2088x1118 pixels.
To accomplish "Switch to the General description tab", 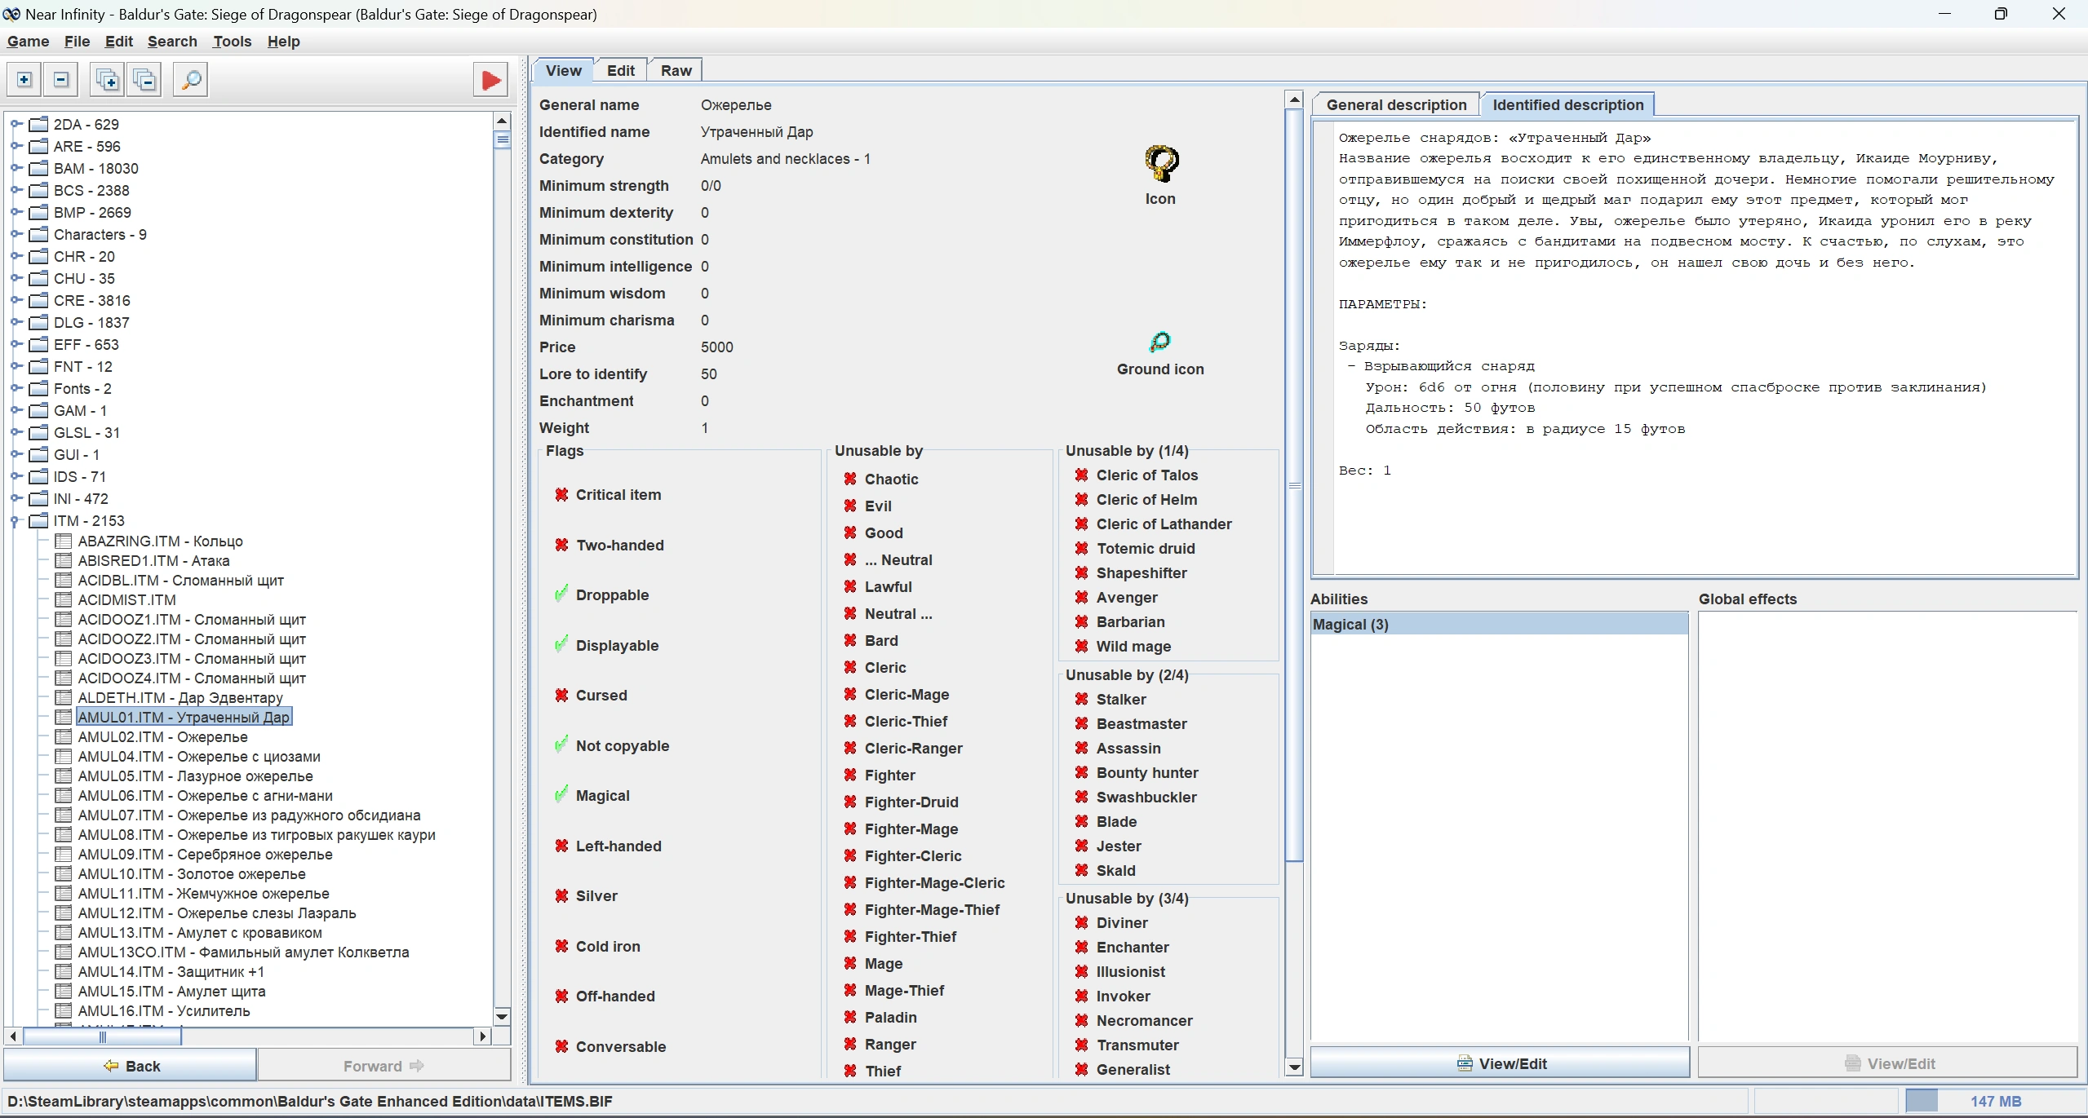I will (1396, 105).
